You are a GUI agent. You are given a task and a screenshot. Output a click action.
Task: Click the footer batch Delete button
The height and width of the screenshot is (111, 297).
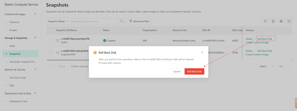62,66
